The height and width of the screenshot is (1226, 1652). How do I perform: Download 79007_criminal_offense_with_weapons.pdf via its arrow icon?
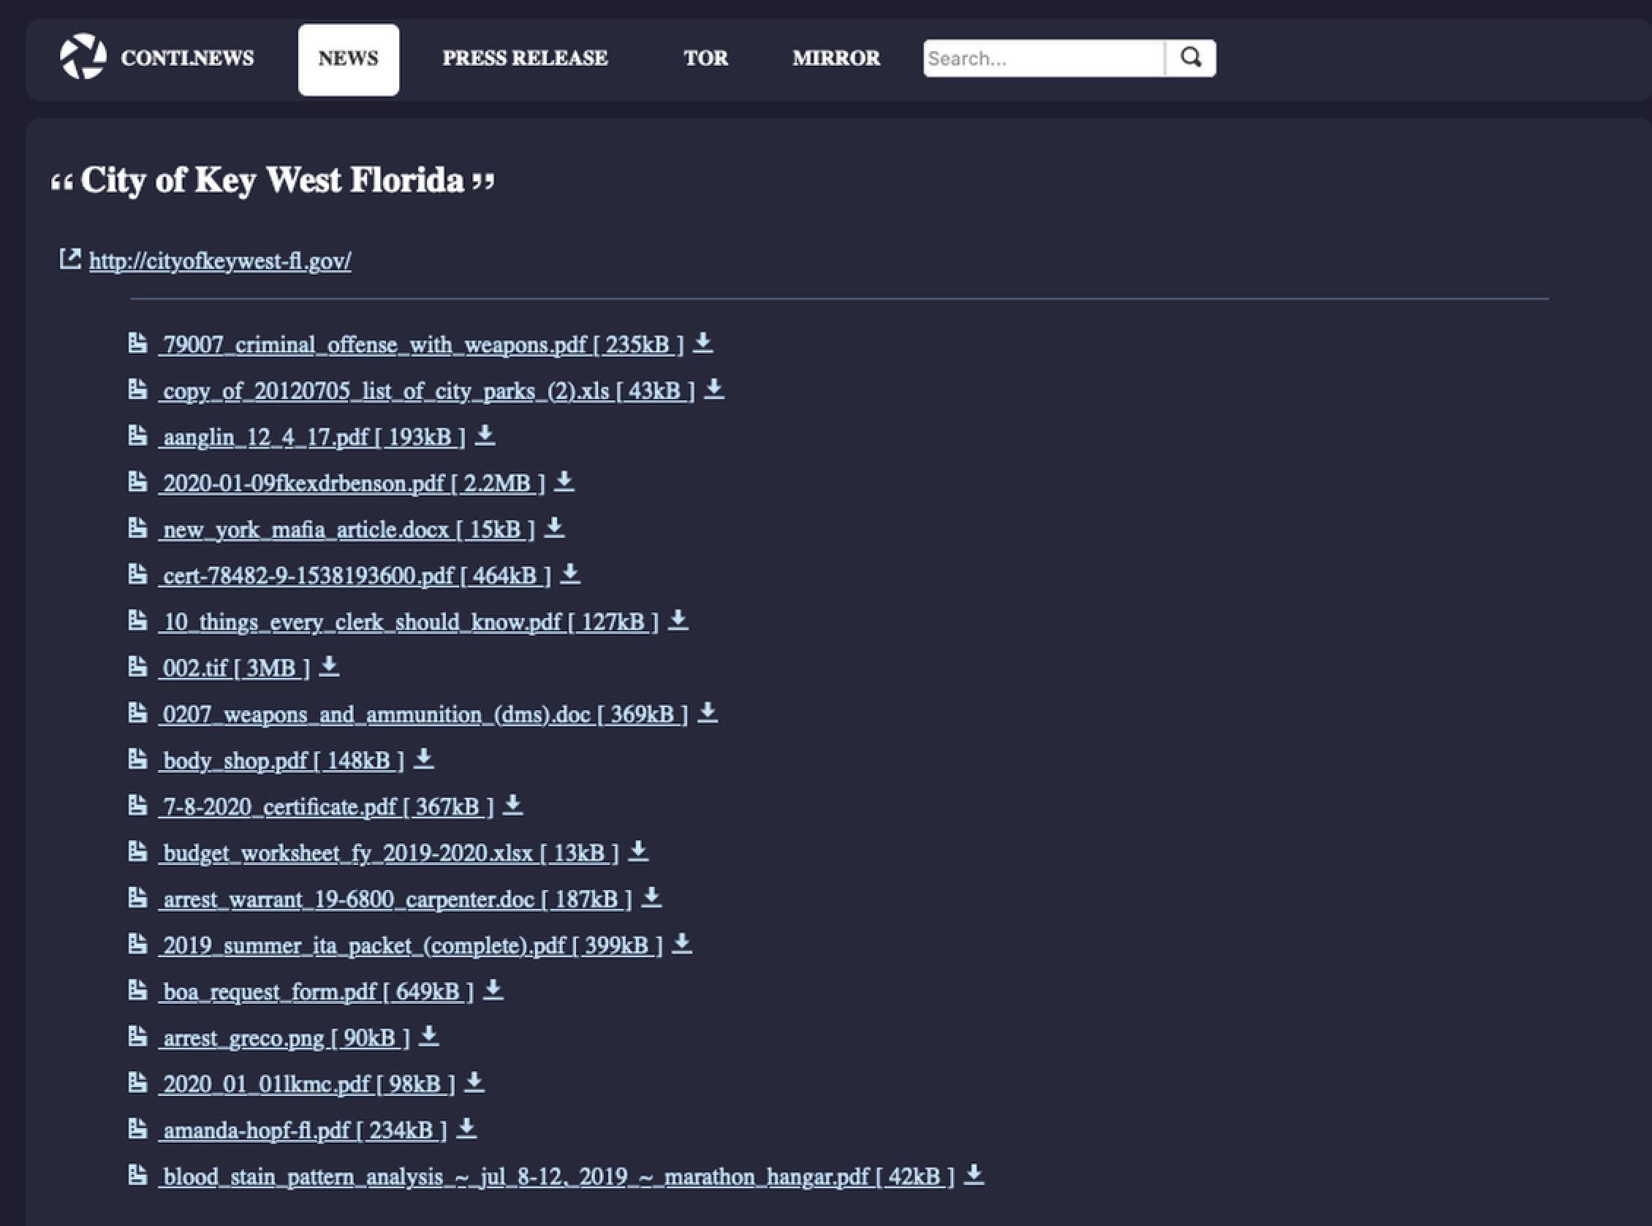click(x=702, y=343)
